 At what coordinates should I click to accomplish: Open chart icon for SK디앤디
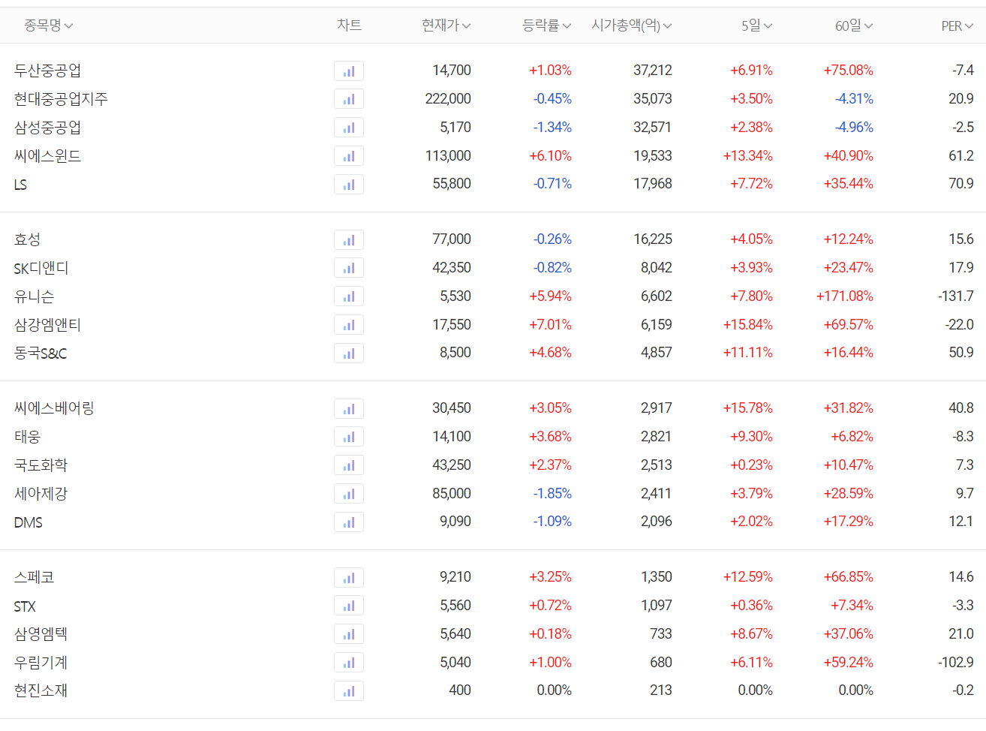pyautogui.click(x=349, y=268)
